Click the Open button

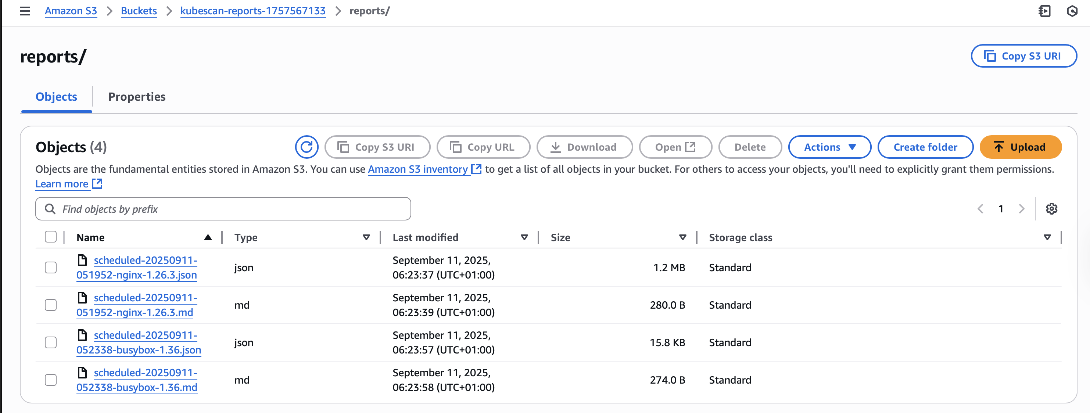coord(675,147)
